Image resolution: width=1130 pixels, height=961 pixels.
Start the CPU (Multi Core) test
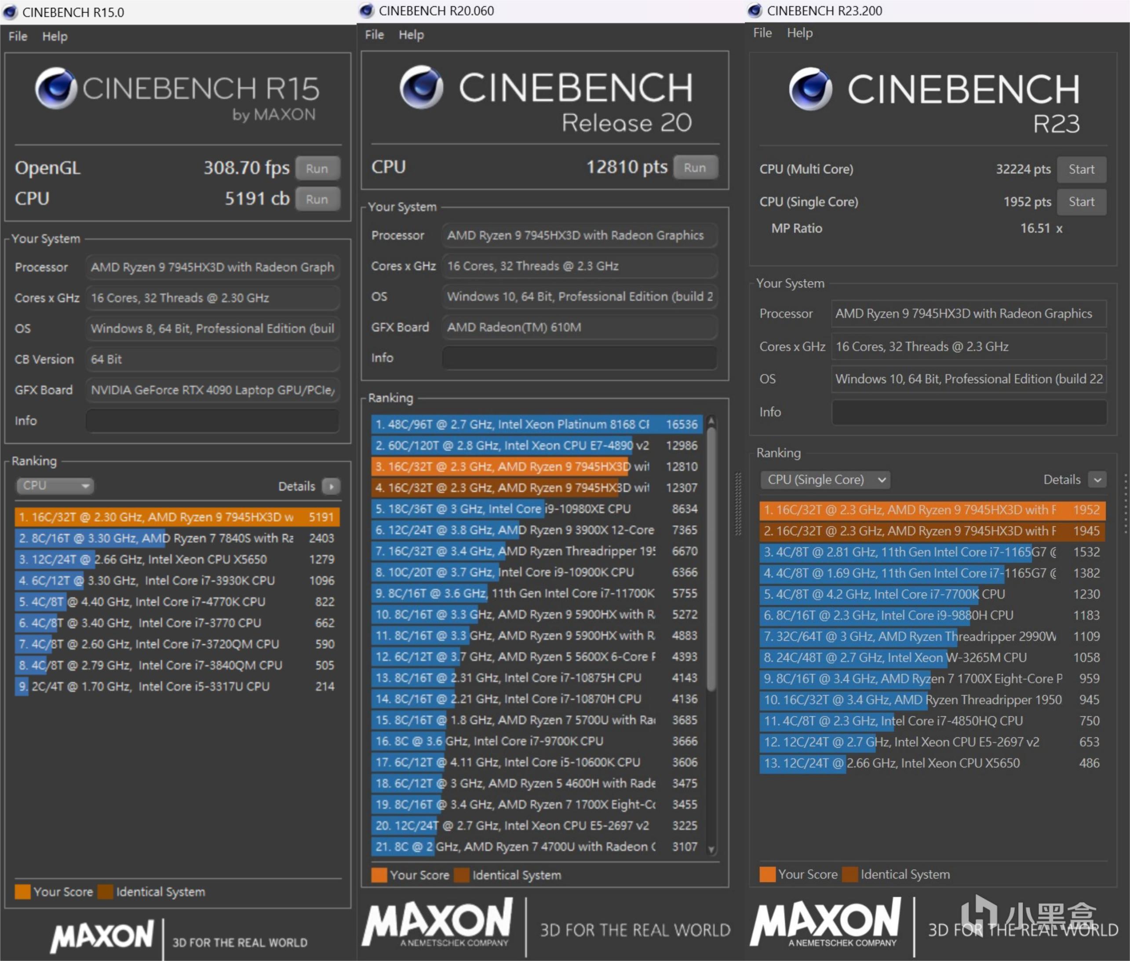1081,169
